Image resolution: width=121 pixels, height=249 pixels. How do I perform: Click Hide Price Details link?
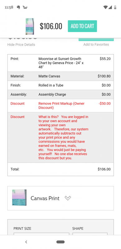pyautogui.click(x=21, y=45)
